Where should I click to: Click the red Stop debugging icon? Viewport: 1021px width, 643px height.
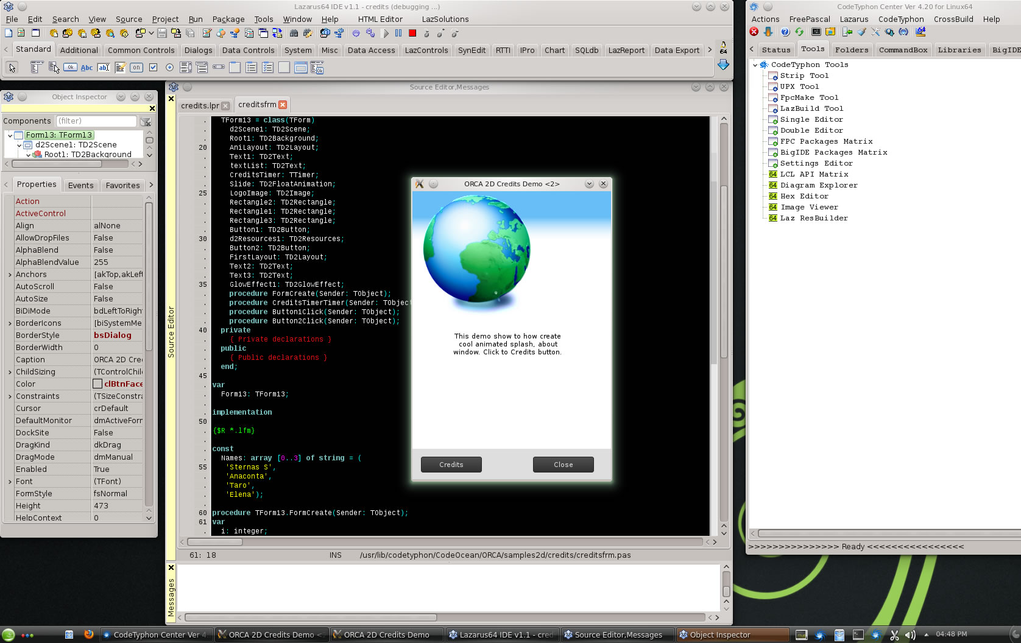(412, 33)
